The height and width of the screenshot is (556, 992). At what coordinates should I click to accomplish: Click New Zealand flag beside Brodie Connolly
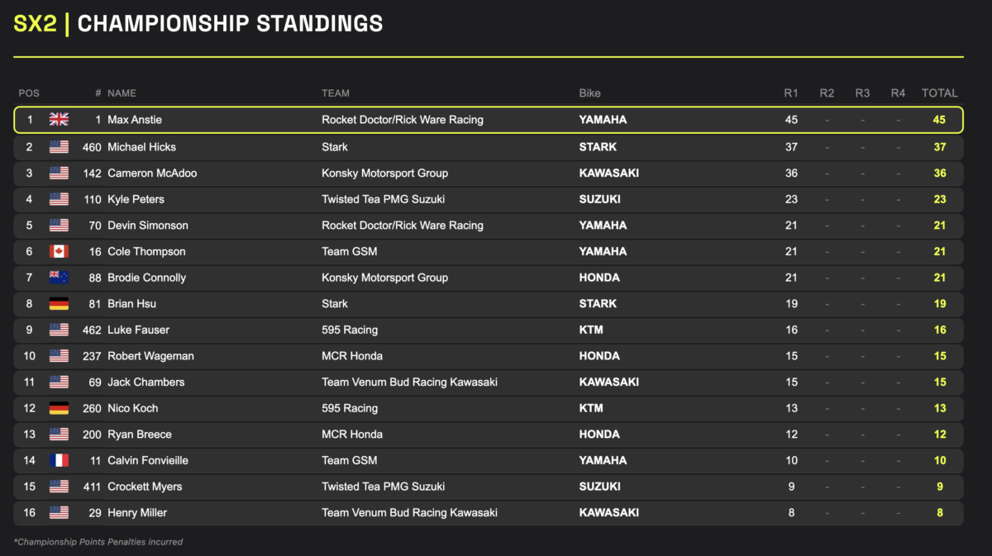(x=59, y=278)
